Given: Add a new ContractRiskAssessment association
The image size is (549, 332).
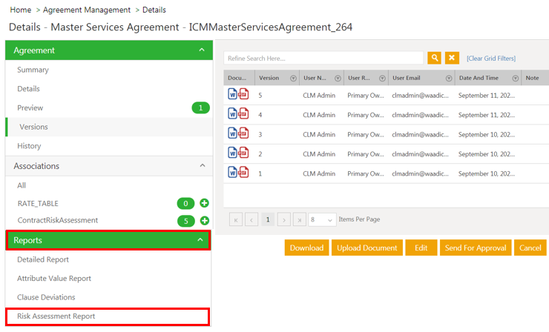Looking at the screenshot, I should [204, 221].
